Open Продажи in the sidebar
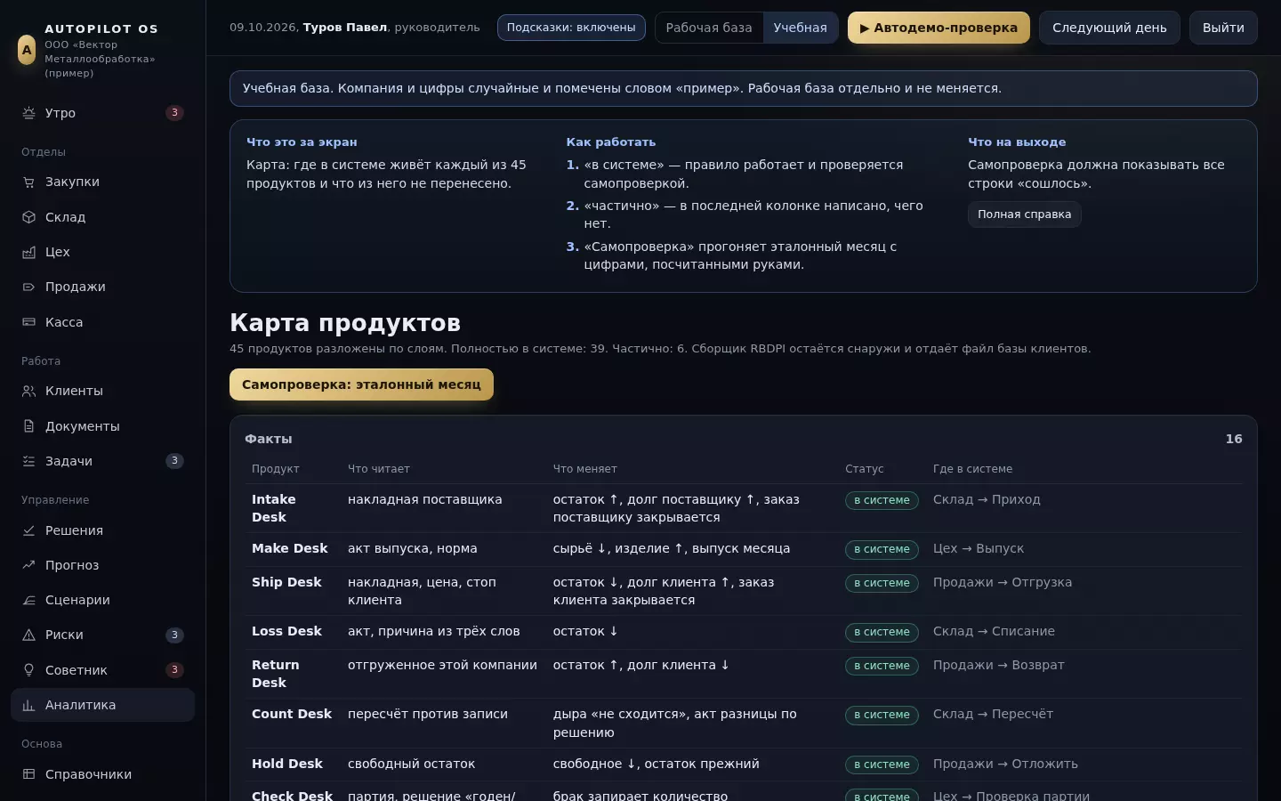The width and height of the screenshot is (1281, 801). (x=102, y=287)
